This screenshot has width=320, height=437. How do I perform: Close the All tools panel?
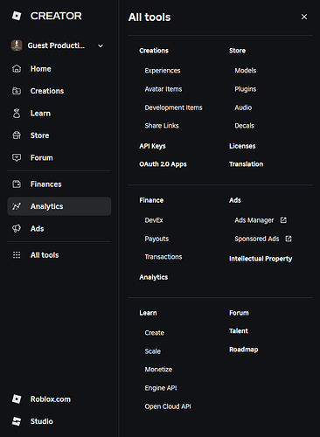click(304, 17)
